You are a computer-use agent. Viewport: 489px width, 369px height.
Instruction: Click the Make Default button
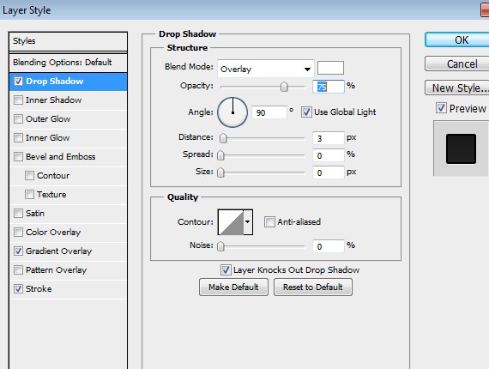click(233, 287)
